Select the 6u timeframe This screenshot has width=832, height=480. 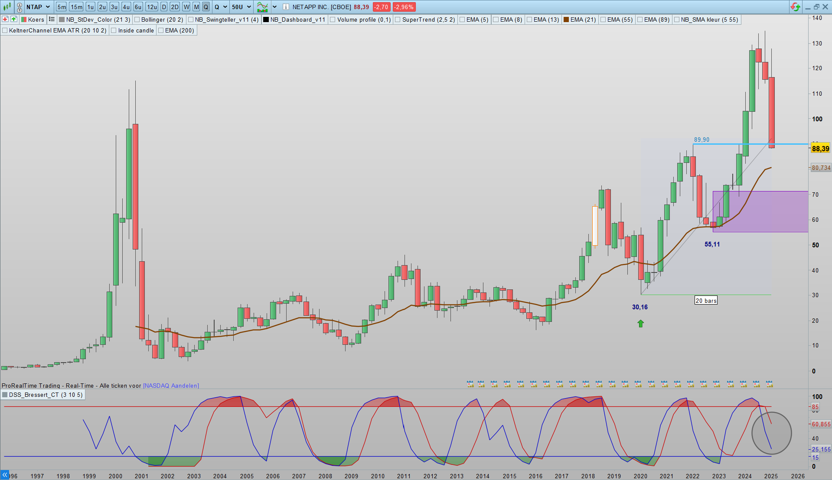click(138, 7)
